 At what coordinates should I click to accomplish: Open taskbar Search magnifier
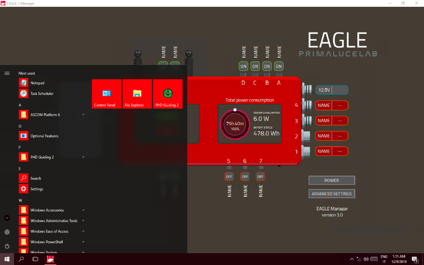pyautogui.click(x=21, y=259)
